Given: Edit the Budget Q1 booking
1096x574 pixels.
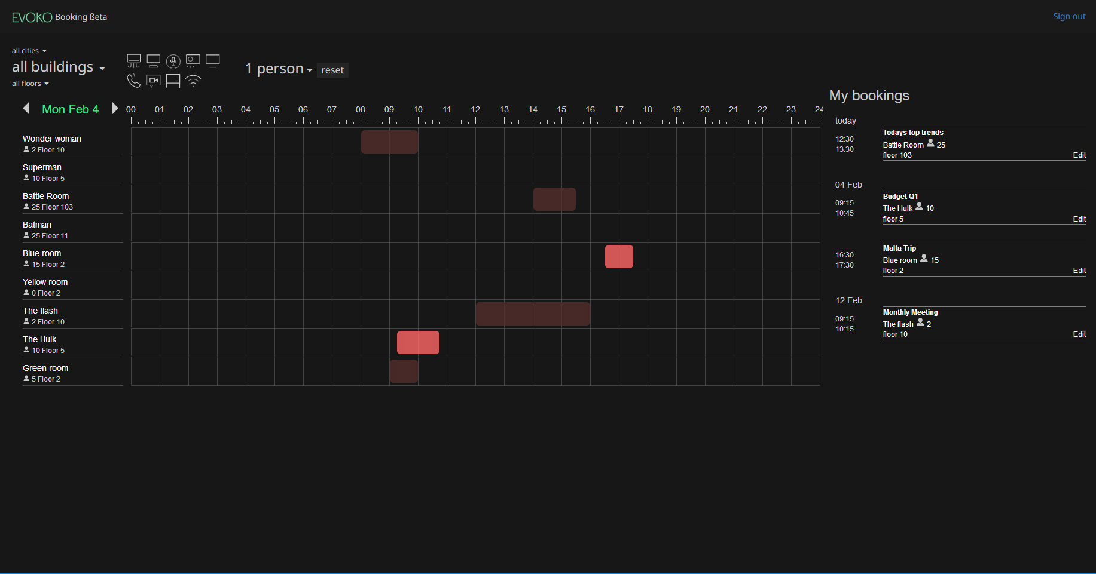Looking at the screenshot, I should click(x=1079, y=219).
